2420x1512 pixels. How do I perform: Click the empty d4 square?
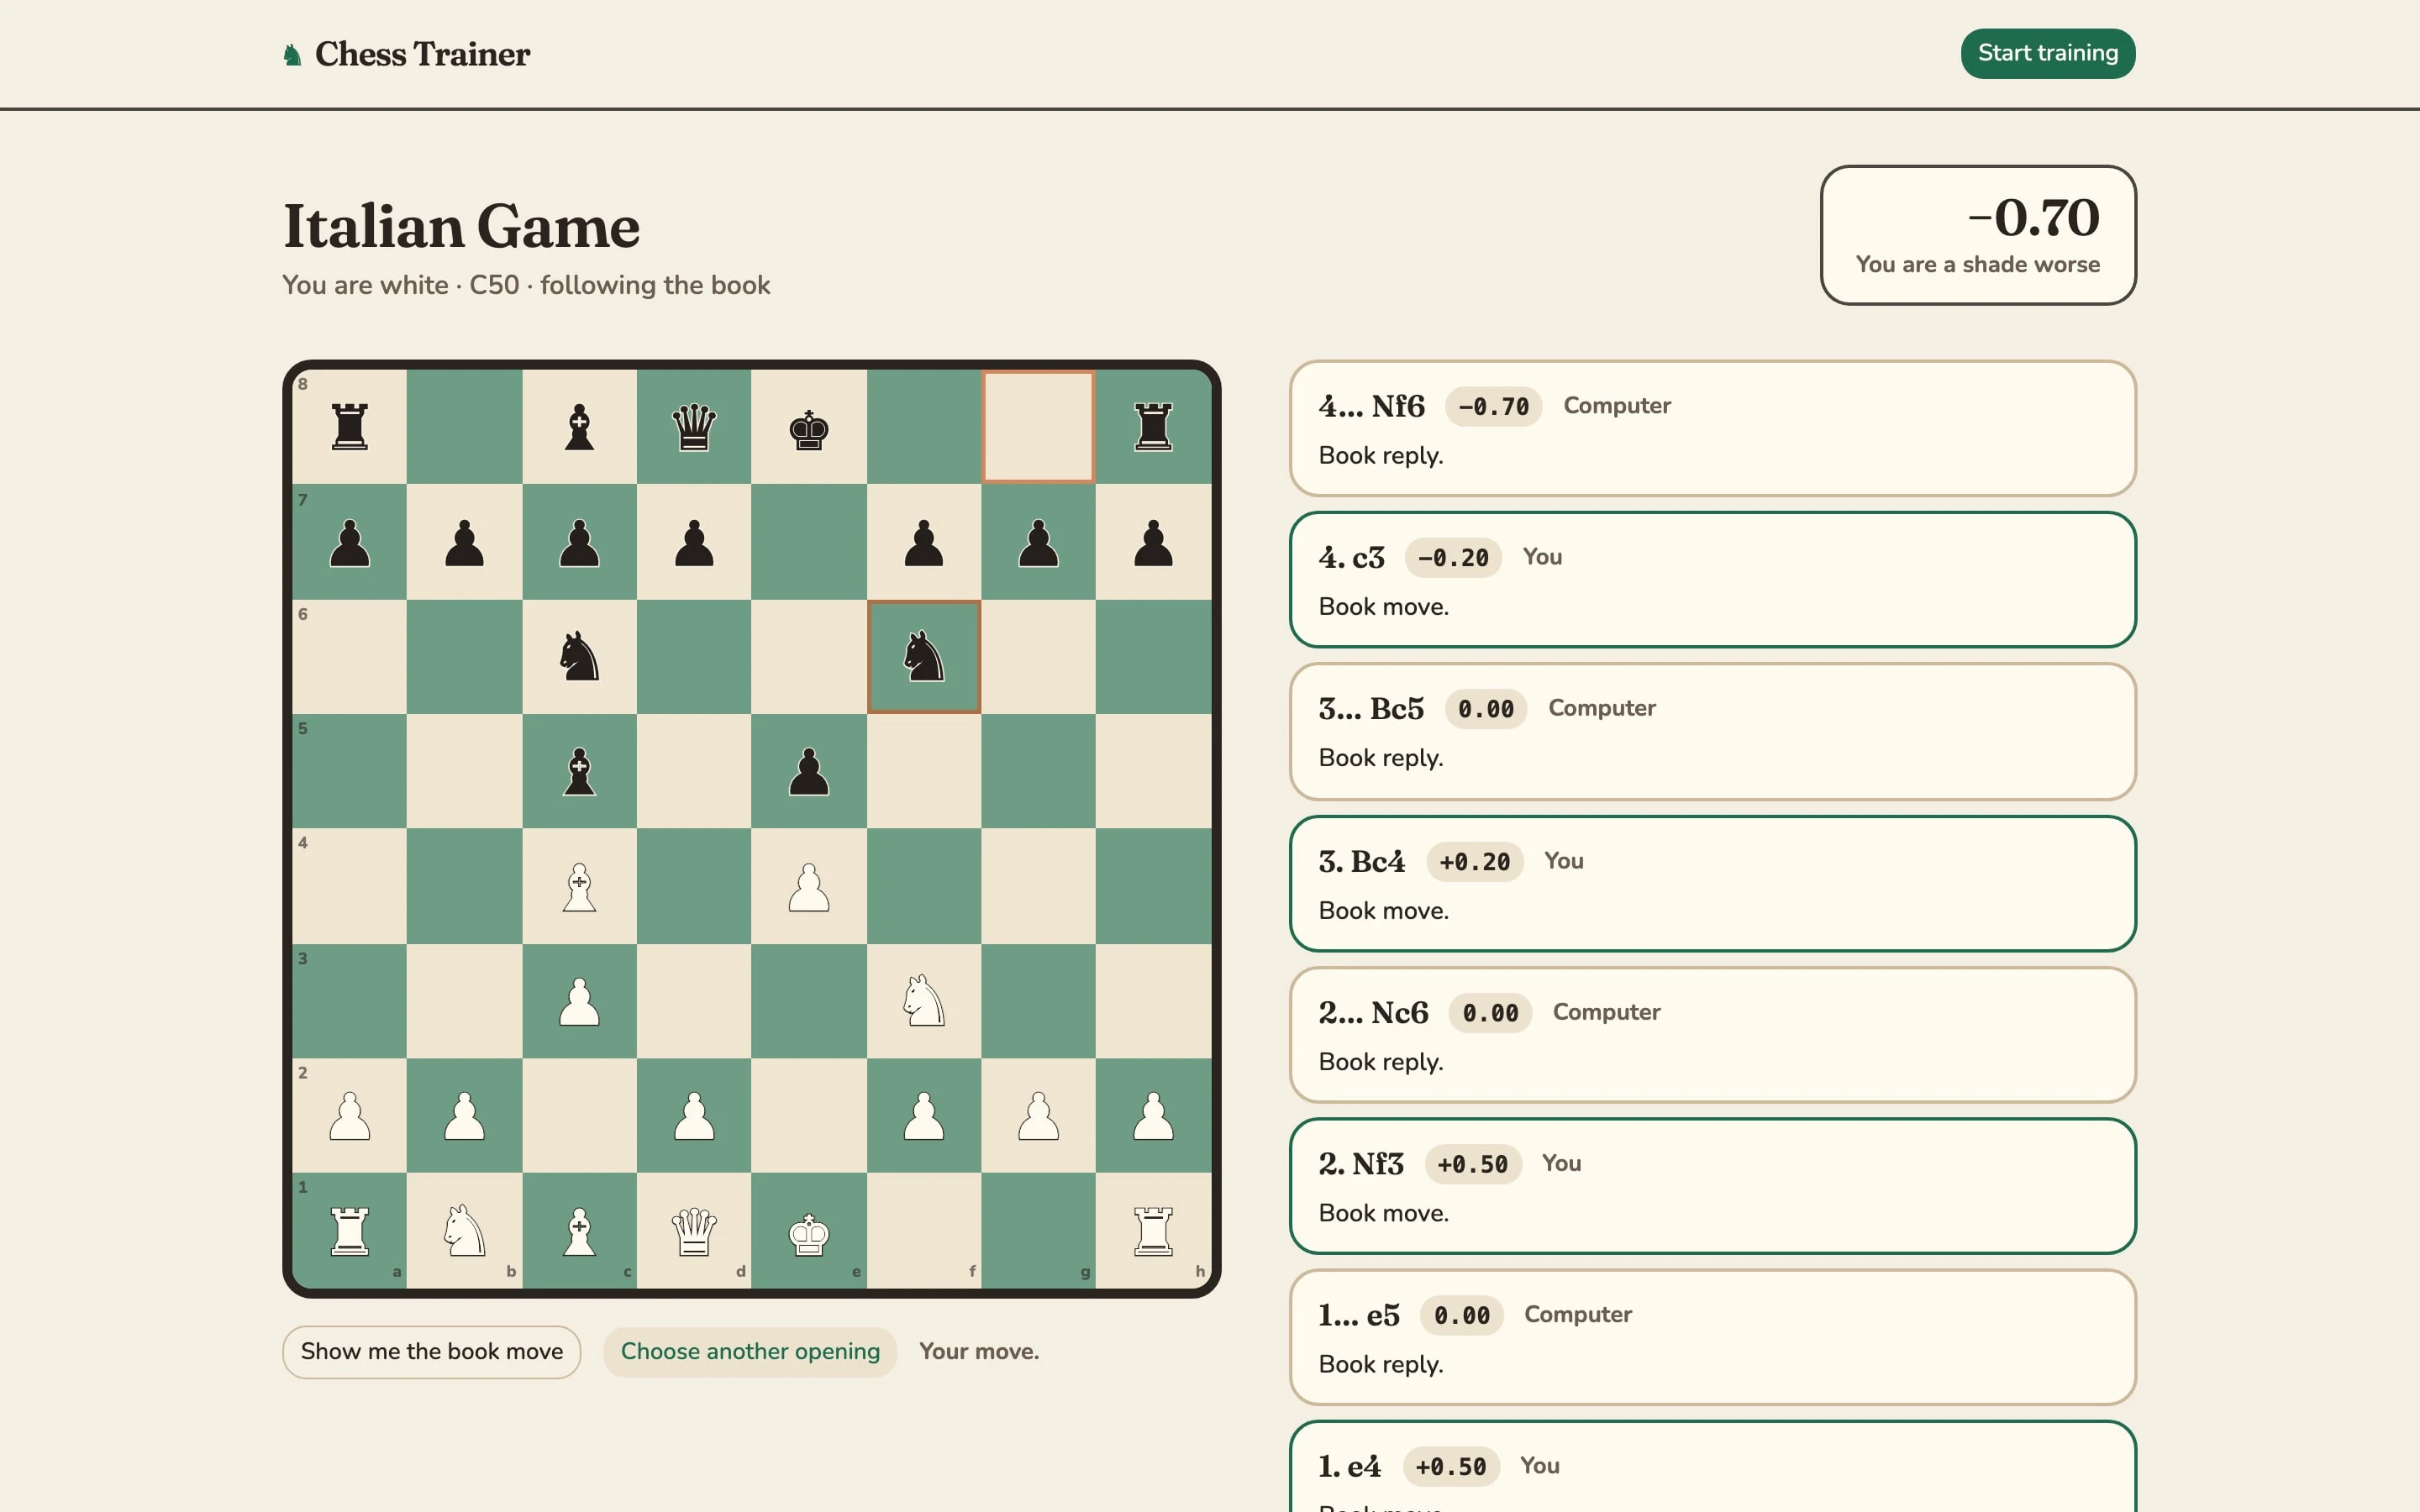coord(694,886)
